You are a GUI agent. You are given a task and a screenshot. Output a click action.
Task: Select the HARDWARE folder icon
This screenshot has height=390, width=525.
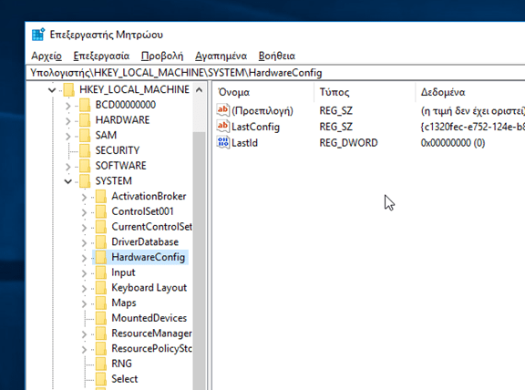[85, 120]
